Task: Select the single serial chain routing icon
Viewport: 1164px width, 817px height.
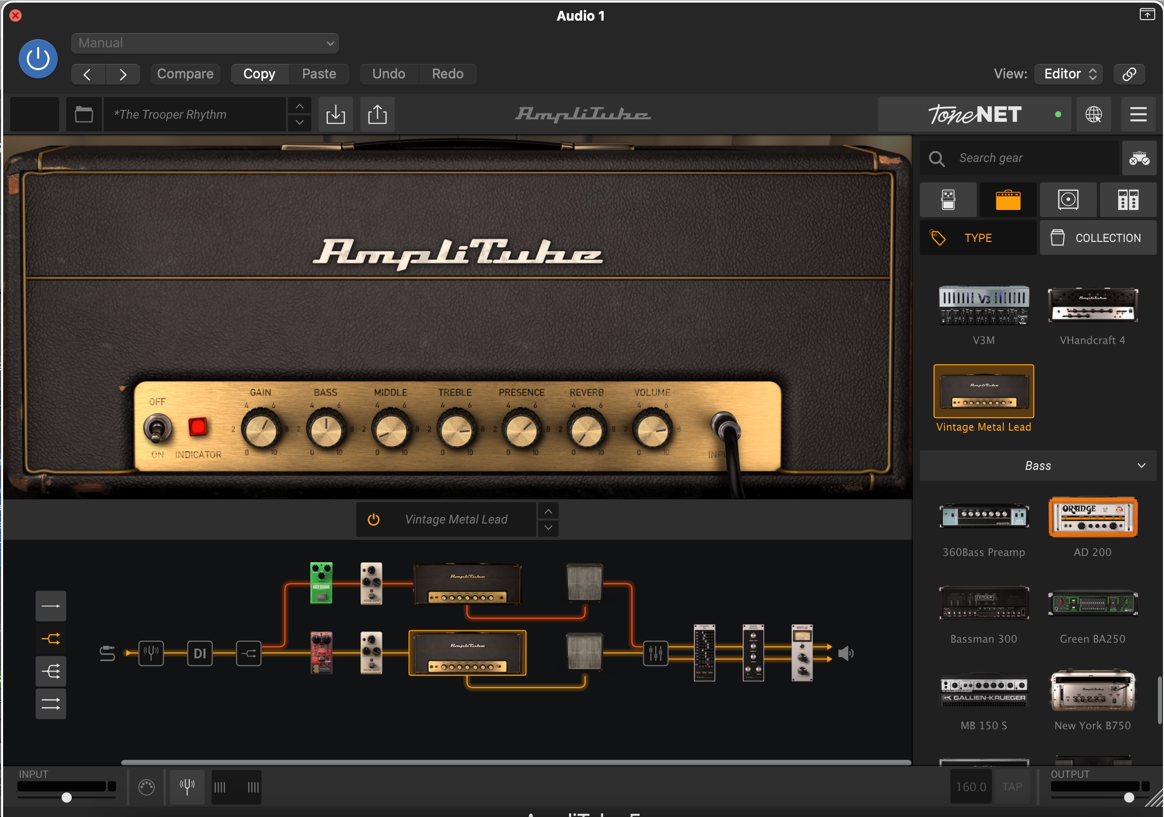Action: click(51, 606)
